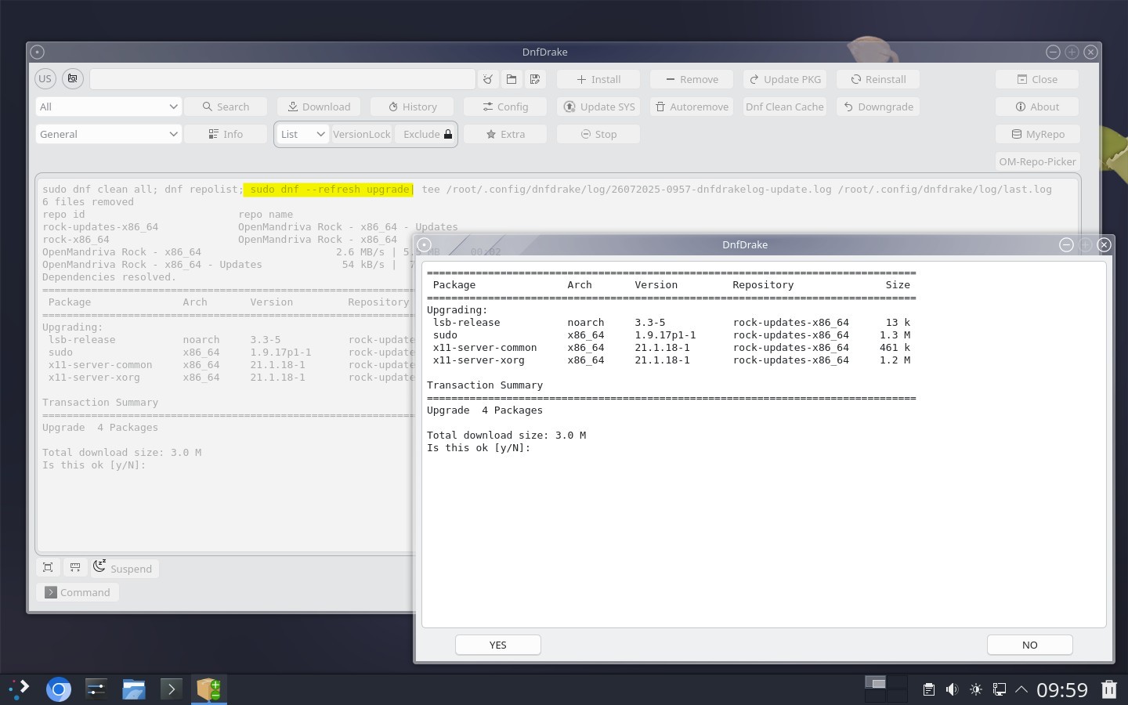The width and height of the screenshot is (1128, 705).
Task: Open the terminal from the taskbar
Action: pos(172,689)
